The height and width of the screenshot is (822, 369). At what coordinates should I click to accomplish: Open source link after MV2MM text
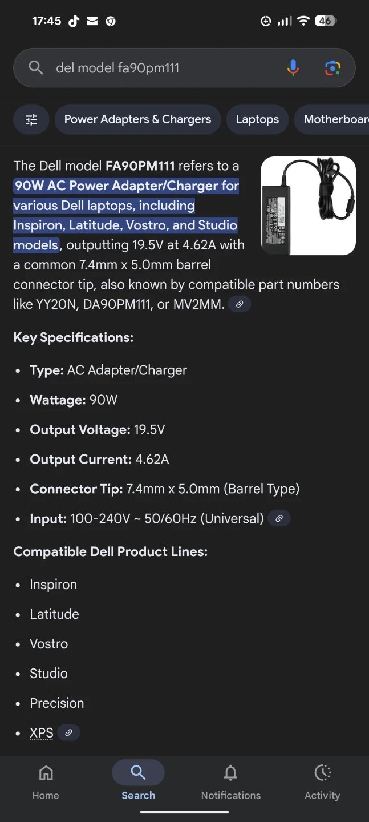(240, 304)
